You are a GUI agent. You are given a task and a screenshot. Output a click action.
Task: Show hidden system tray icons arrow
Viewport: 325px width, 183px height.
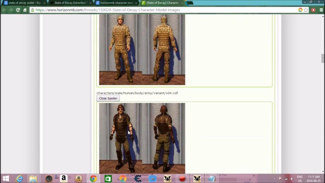point(274,179)
